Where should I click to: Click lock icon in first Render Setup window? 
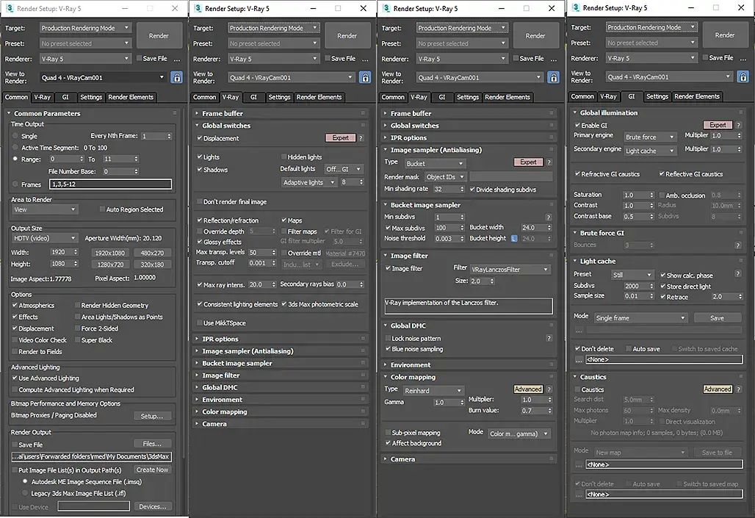pos(177,78)
